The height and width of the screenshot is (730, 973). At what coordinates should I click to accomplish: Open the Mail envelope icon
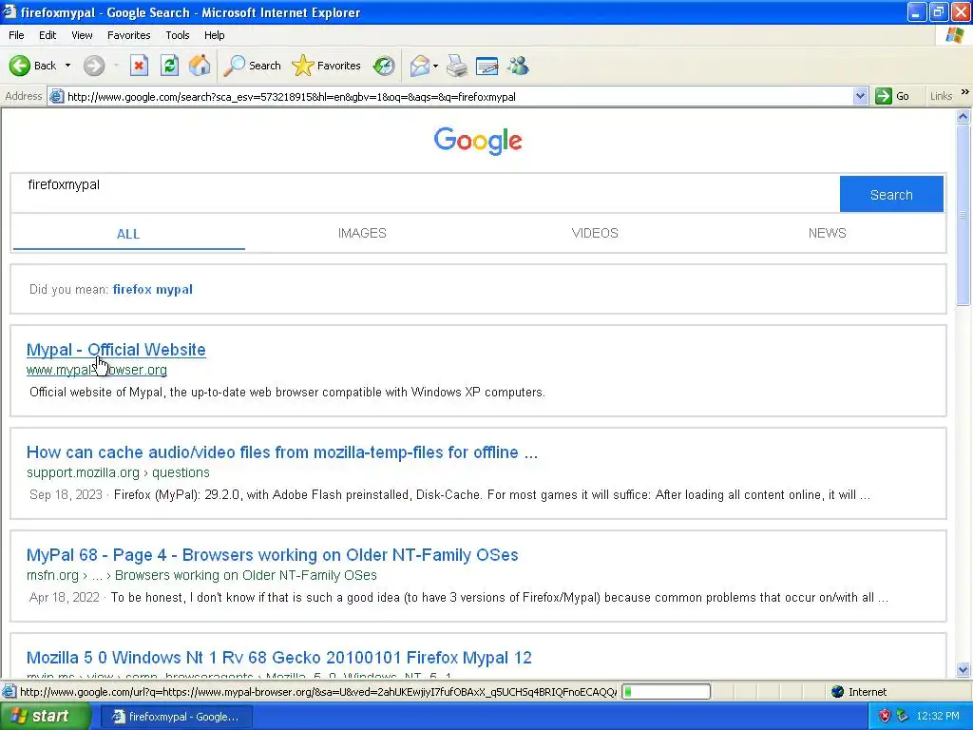click(420, 66)
